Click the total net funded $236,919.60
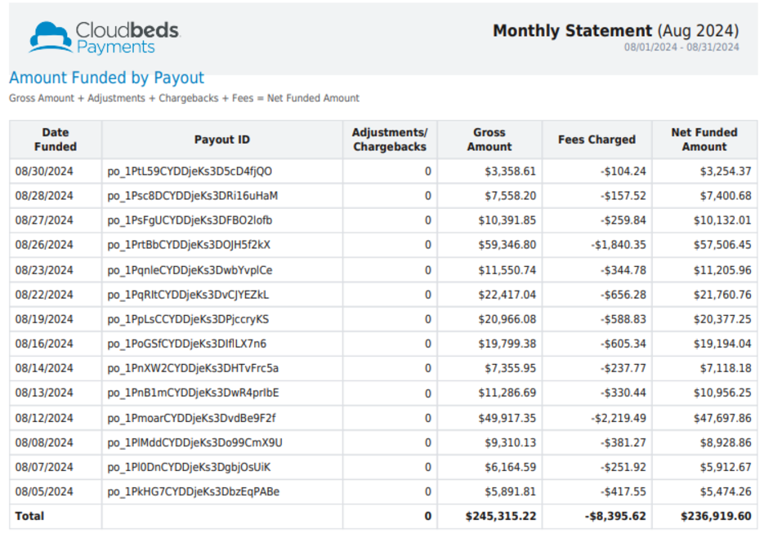The image size is (764, 533). 715,517
